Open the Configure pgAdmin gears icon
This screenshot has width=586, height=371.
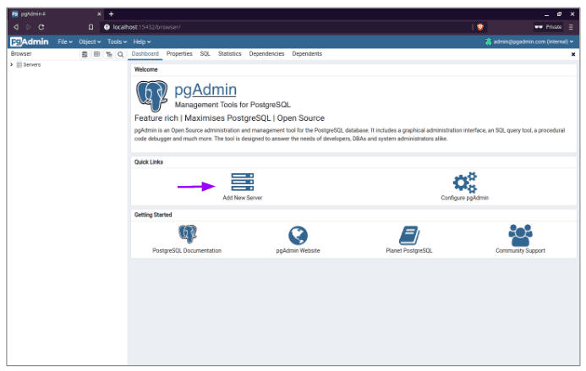pyautogui.click(x=464, y=182)
